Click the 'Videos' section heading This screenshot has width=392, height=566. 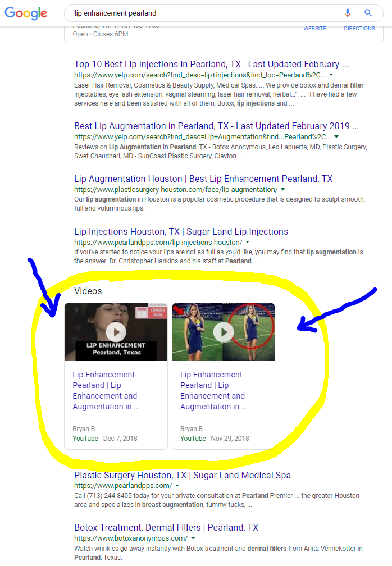pyautogui.click(x=88, y=291)
